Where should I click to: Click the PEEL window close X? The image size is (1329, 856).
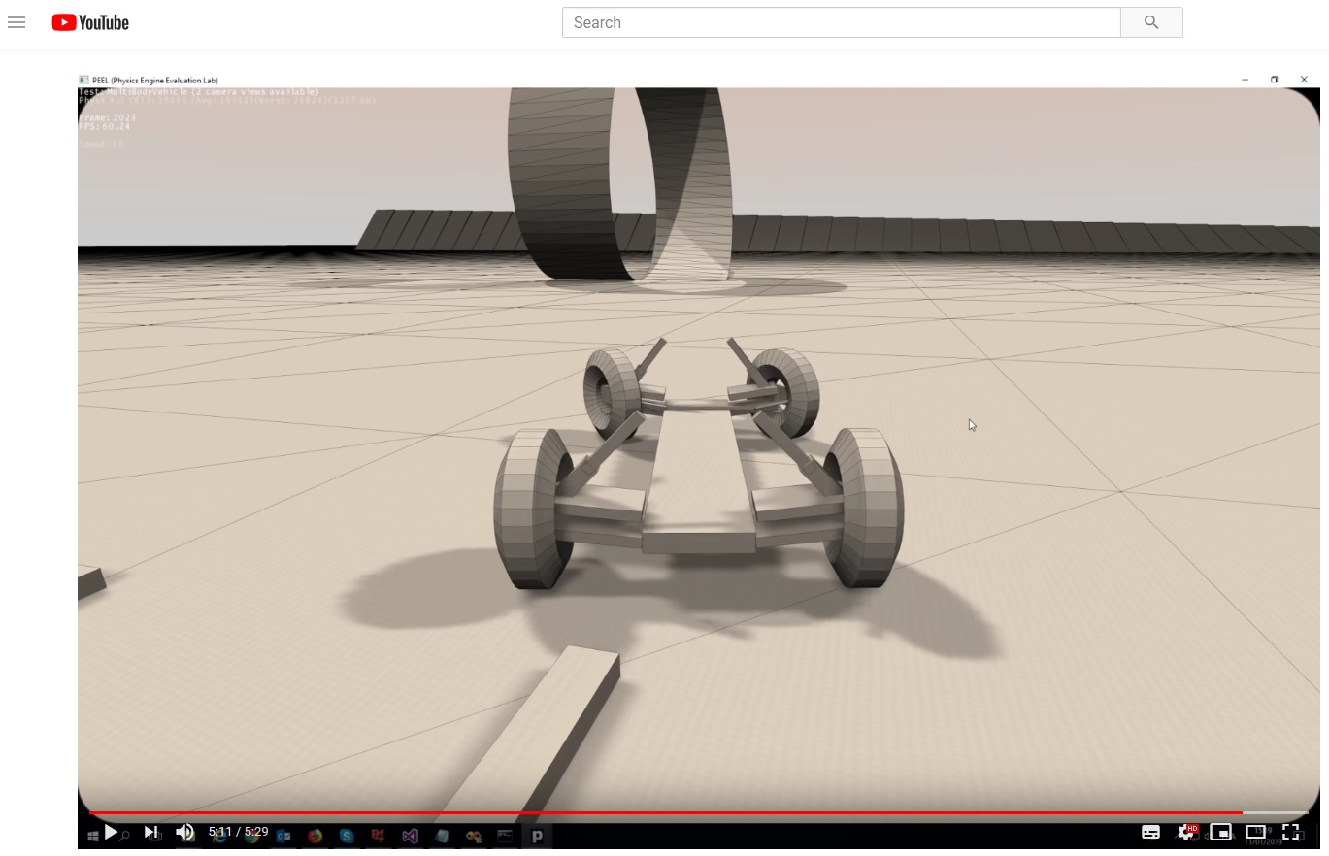click(1304, 80)
